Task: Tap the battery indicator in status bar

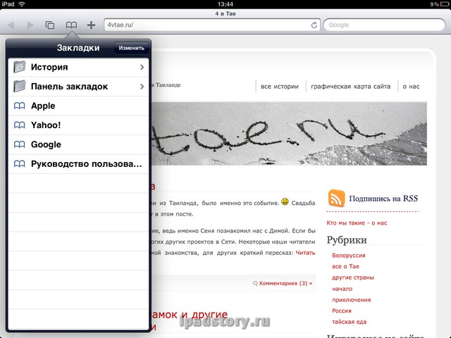Action: 444,4
